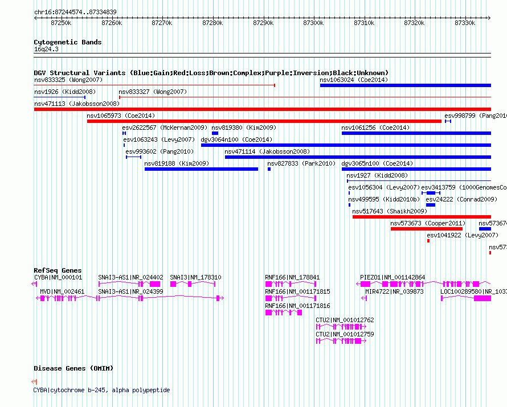Click the nsv1926 (Kidd2008) variant label
507x407 pixels.
(65, 92)
